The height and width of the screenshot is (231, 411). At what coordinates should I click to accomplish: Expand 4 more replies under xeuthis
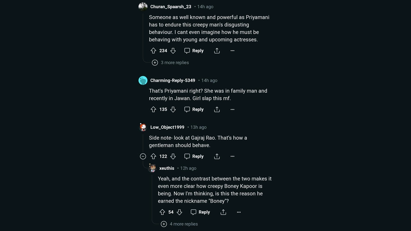[x=180, y=224]
